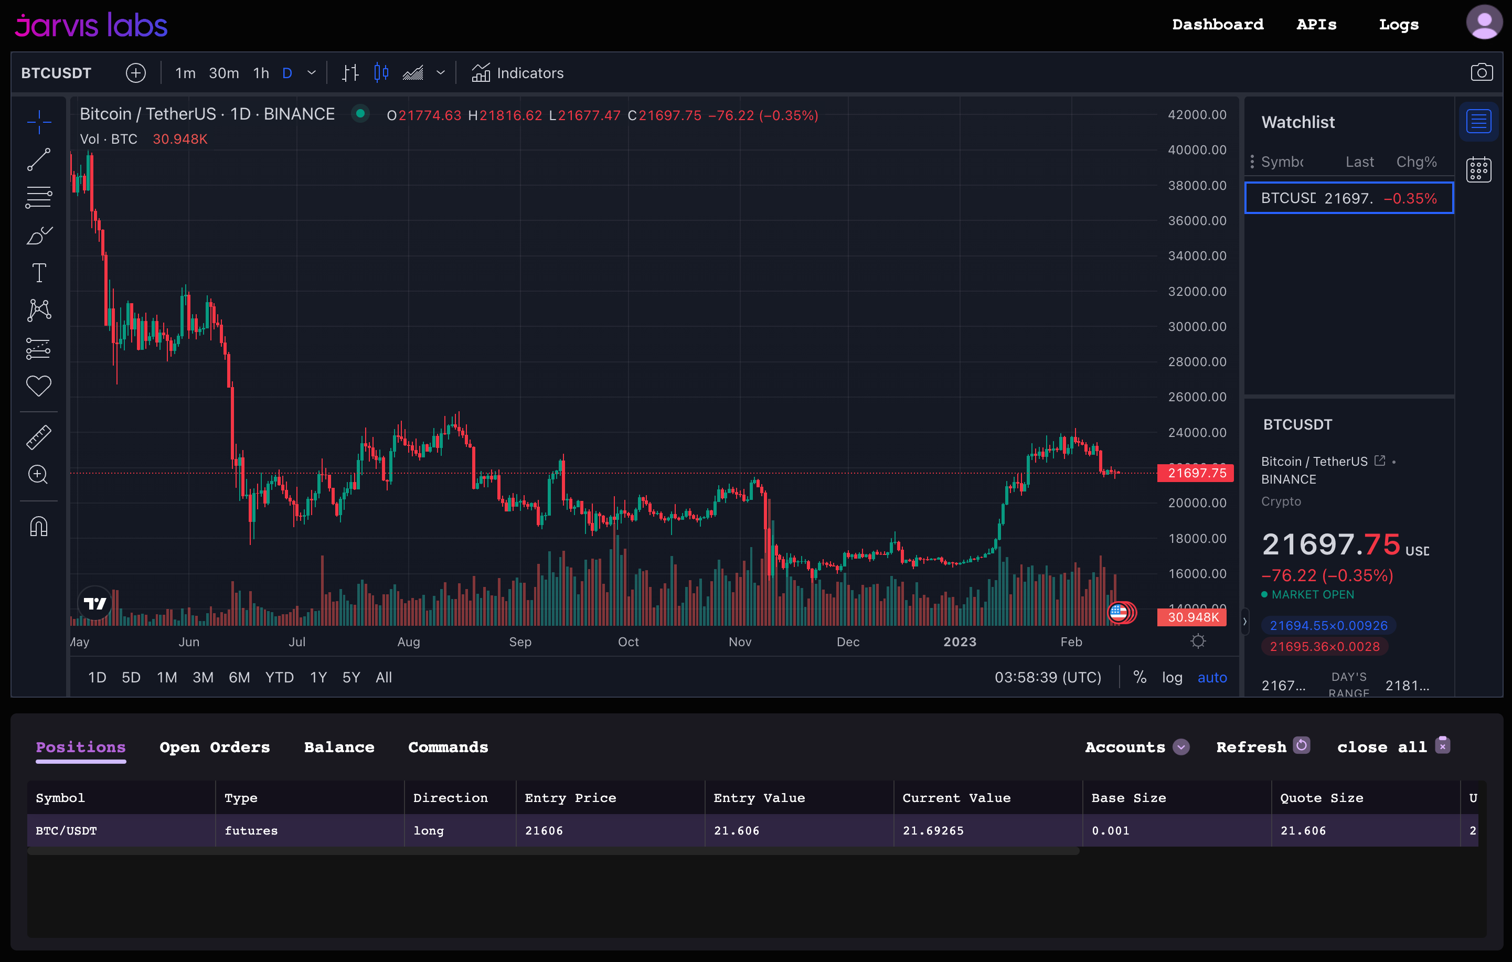Screen dimensions: 1512x962
Task: Toggle magnet mode in drawing toolbar
Action: [x=38, y=526]
